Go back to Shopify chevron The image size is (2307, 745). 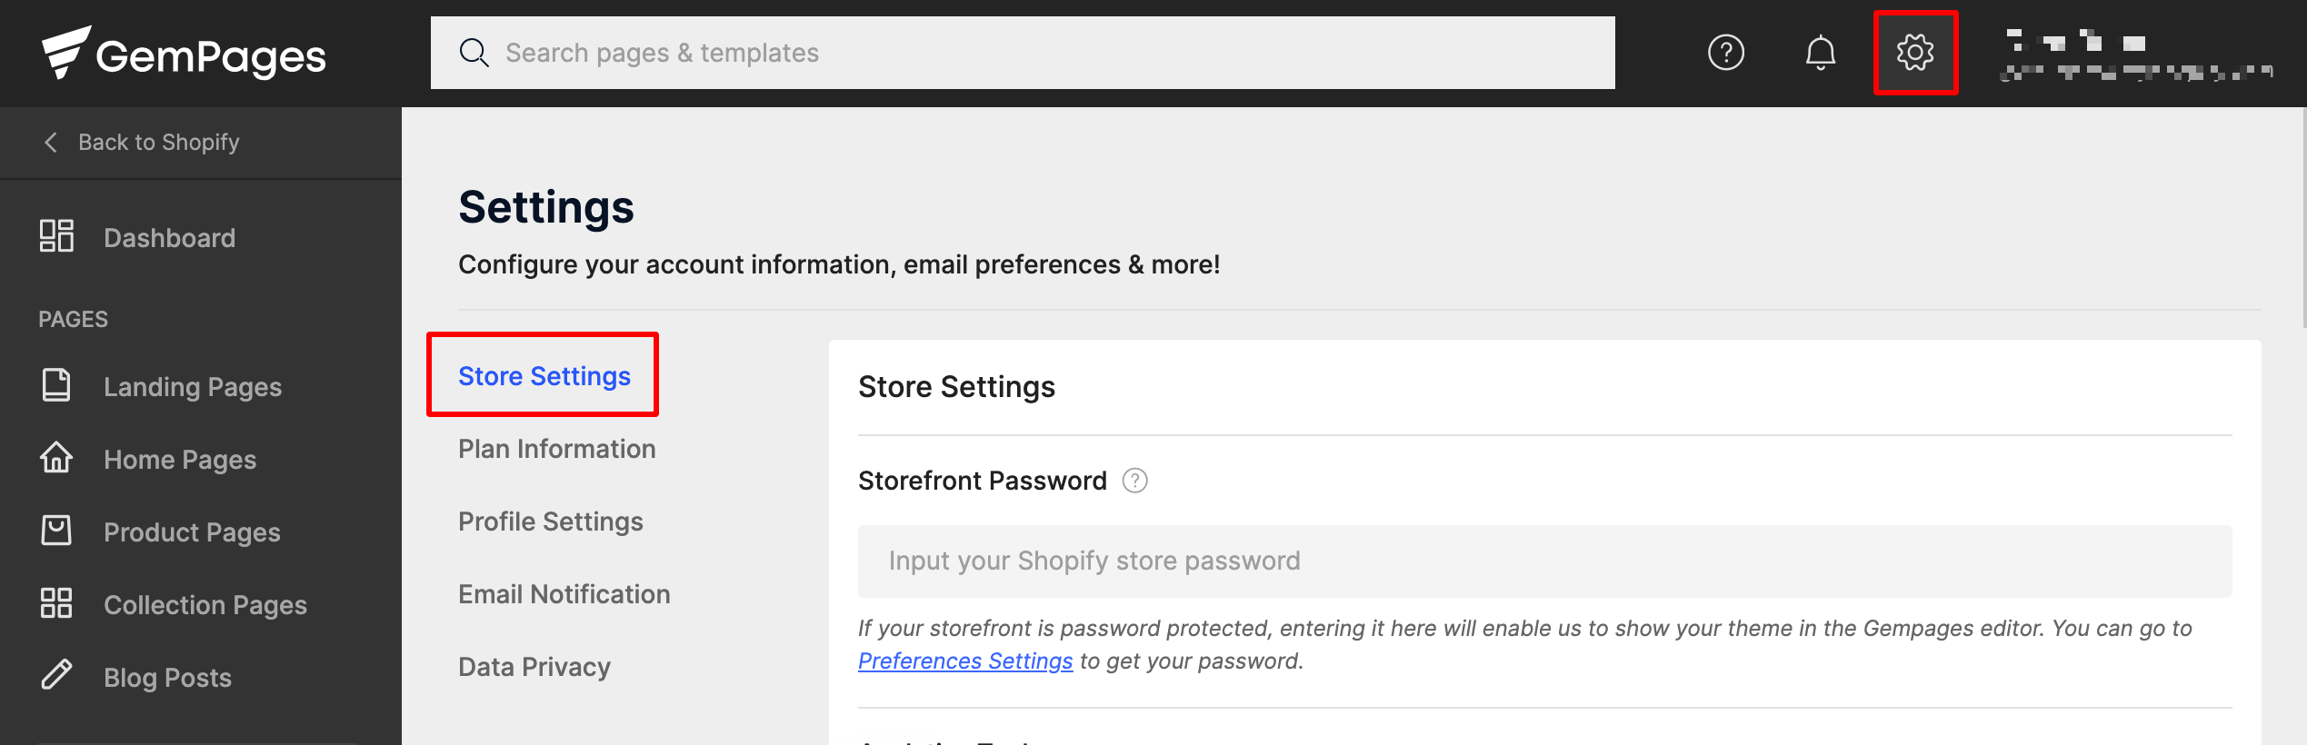click(x=51, y=143)
